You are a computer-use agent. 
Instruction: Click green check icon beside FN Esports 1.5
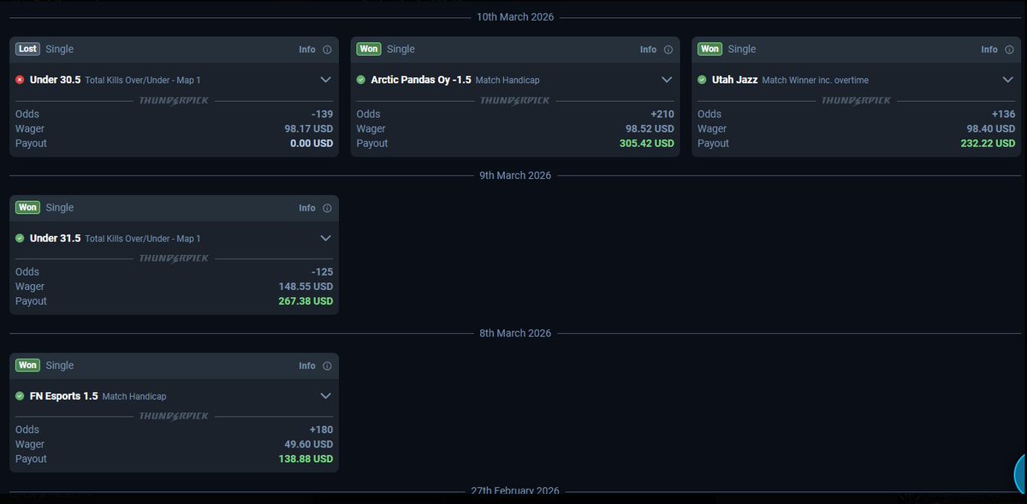[20, 396]
